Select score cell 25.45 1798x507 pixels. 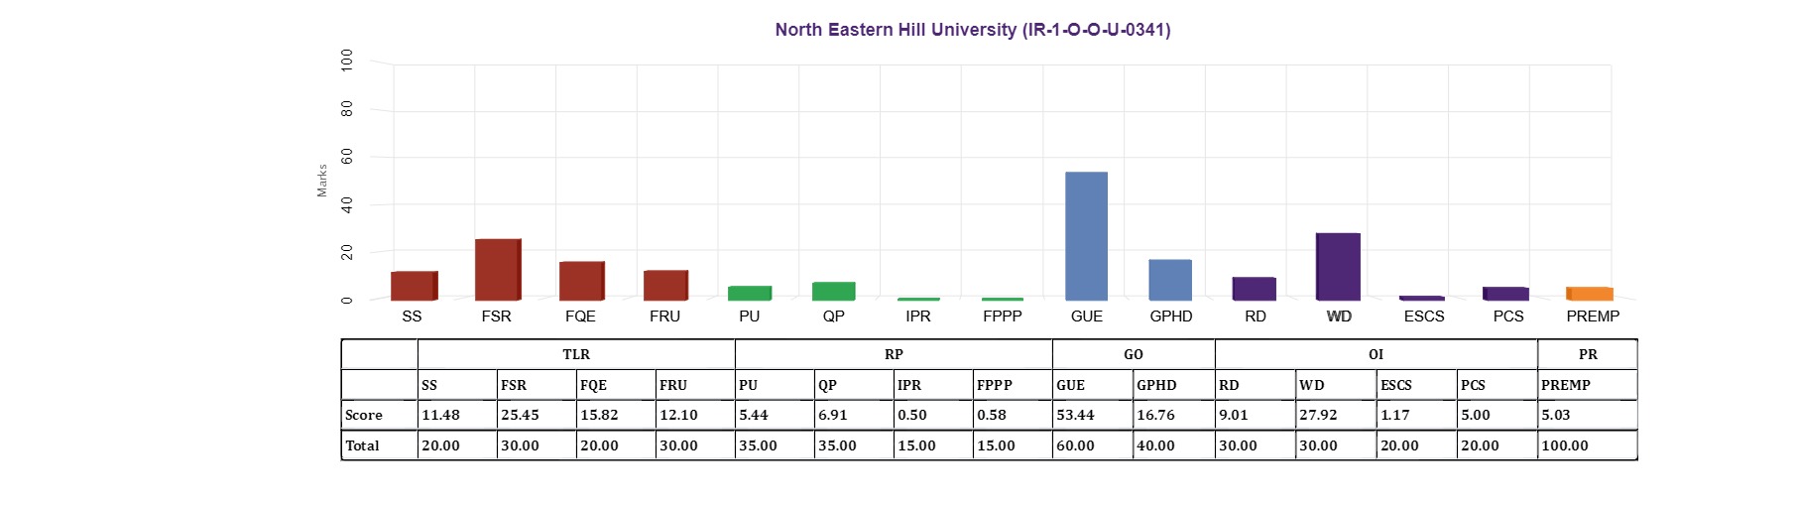coord(537,415)
